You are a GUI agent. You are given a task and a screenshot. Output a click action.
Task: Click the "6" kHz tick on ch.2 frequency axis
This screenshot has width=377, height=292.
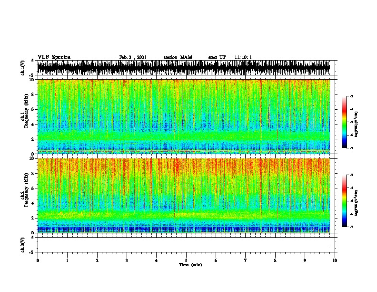(x=33, y=188)
